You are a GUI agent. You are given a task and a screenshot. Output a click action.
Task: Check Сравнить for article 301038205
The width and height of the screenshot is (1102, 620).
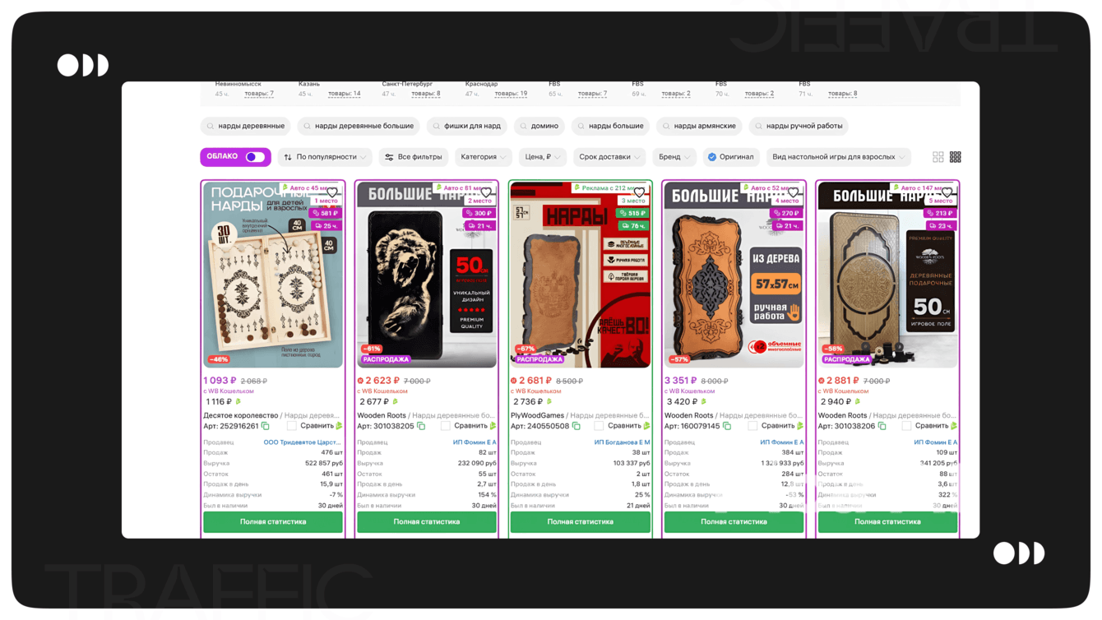pos(445,426)
